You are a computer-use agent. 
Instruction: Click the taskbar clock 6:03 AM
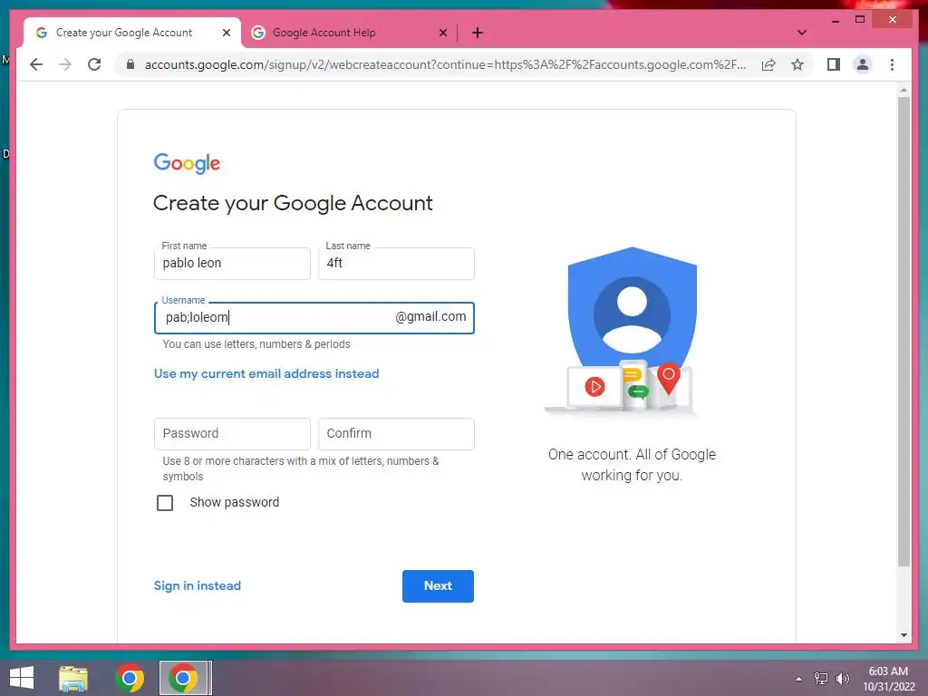tap(888, 672)
